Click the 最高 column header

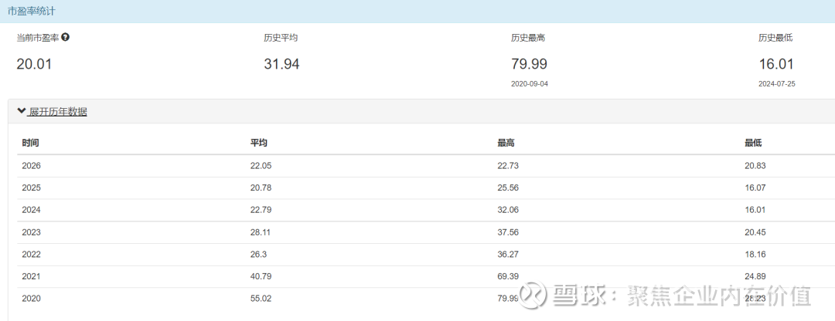pyautogui.click(x=506, y=144)
